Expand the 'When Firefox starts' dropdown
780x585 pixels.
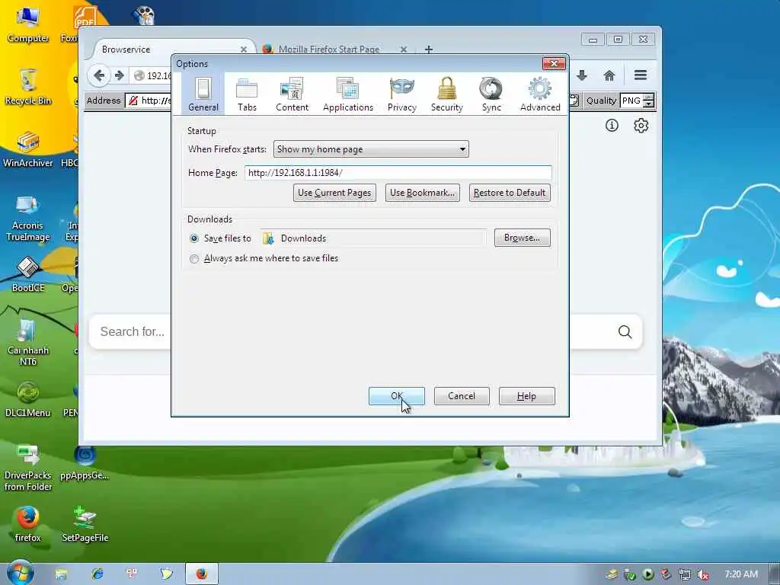[371, 149]
